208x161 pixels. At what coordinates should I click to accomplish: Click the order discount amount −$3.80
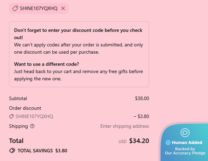coord(141,116)
